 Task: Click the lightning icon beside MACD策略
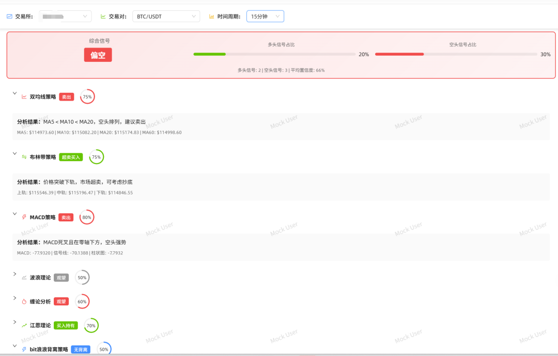coord(24,217)
